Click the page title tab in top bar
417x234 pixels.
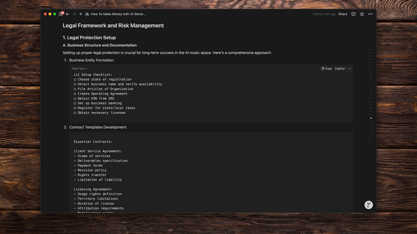[x=118, y=14]
